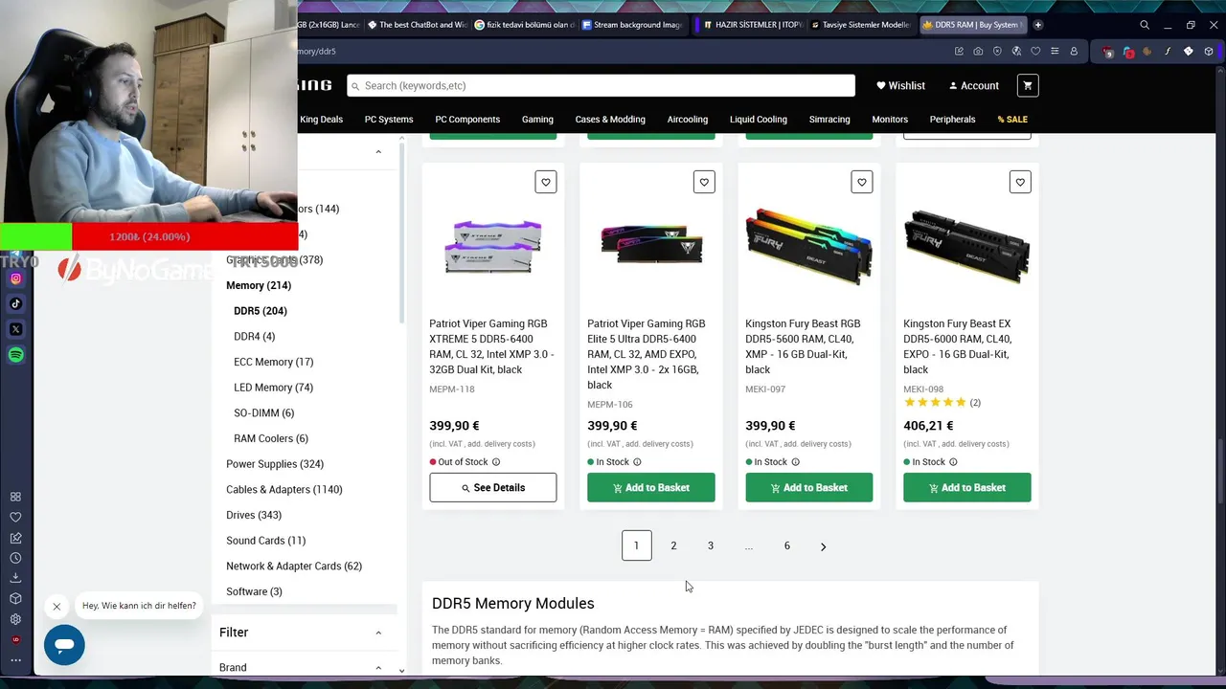Take a page snapshot with camera icon
This screenshot has height=689, width=1226.
coord(978,51)
